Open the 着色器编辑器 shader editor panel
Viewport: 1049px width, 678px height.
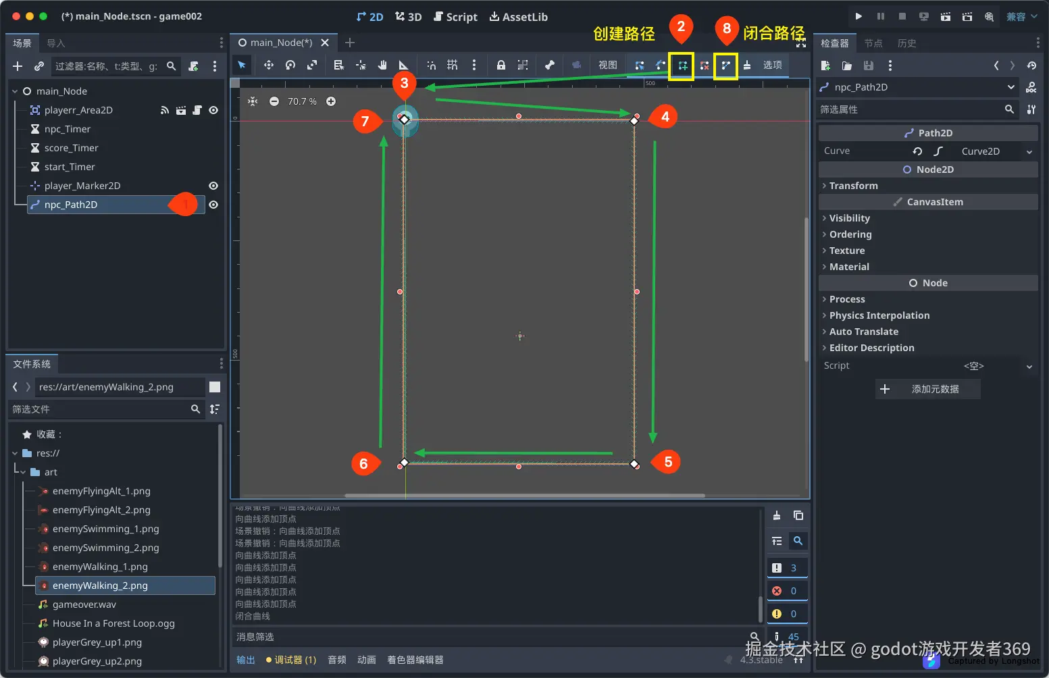415,660
